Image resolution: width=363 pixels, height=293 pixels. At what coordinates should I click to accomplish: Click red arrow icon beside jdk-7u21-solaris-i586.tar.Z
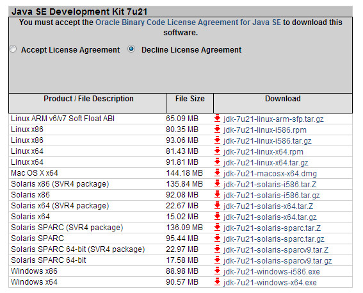(217, 183)
